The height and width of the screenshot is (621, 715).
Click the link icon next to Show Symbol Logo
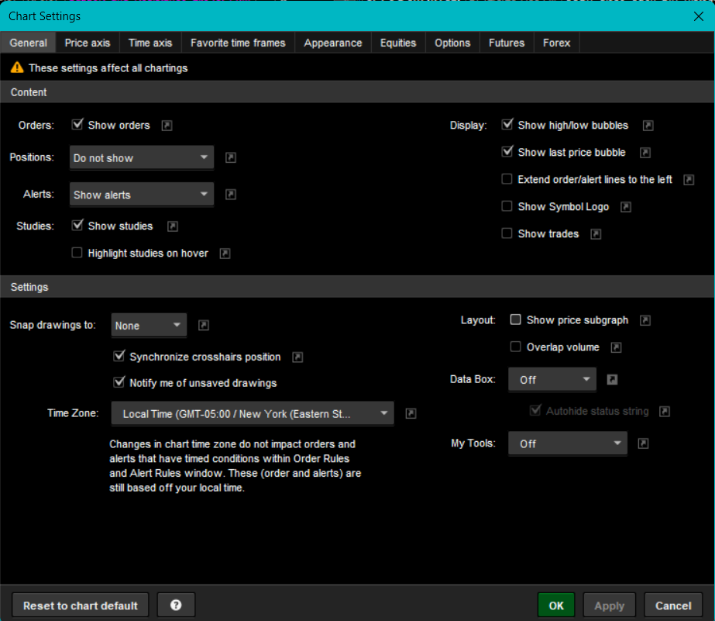coord(626,207)
